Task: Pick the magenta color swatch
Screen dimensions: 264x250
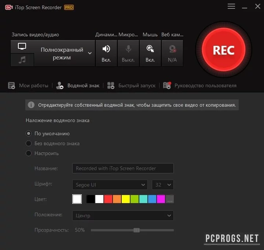Action: tap(161, 199)
